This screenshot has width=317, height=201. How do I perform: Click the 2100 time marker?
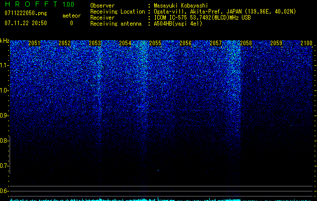pos(306,43)
